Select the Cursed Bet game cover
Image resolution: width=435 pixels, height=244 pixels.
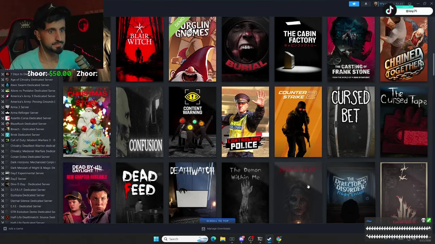[351, 122]
